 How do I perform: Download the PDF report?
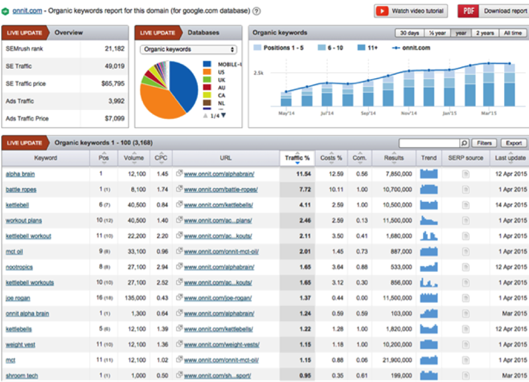(493, 11)
